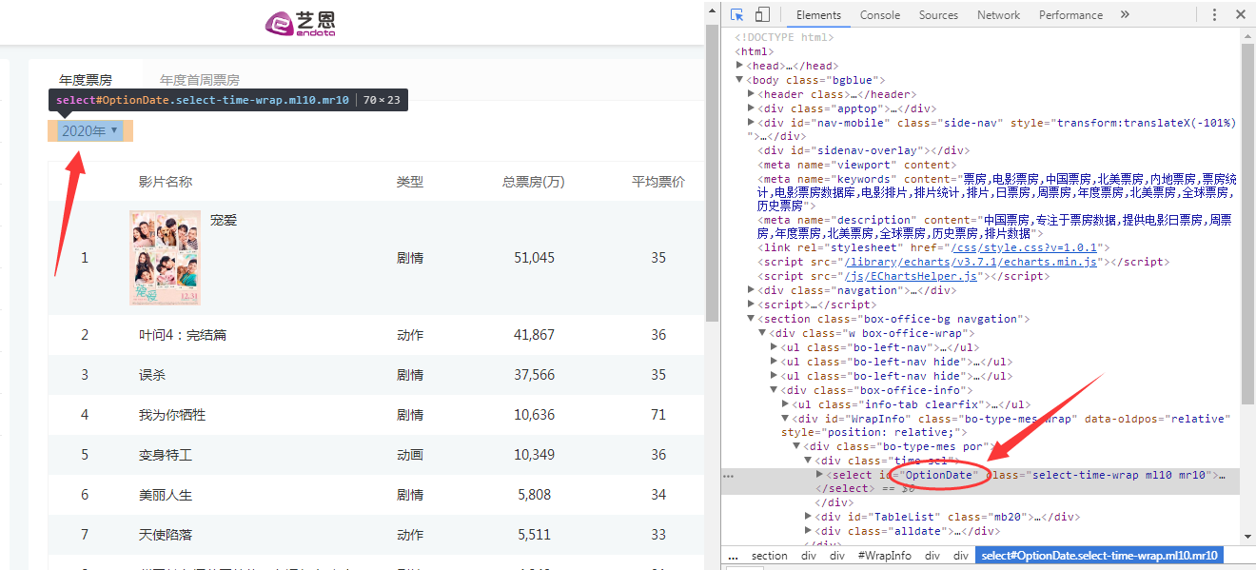1256x570 pixels.
Task: Click the Endata logo
Action: click(301, 23)
